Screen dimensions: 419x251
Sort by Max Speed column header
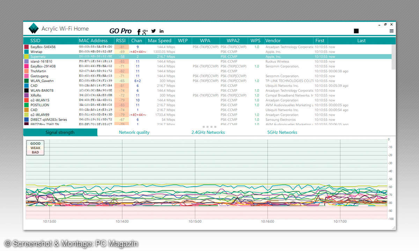pyautogui.click(x=160, y=40)
